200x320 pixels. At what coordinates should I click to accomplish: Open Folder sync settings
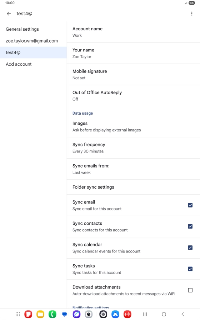tap(133, 187)
